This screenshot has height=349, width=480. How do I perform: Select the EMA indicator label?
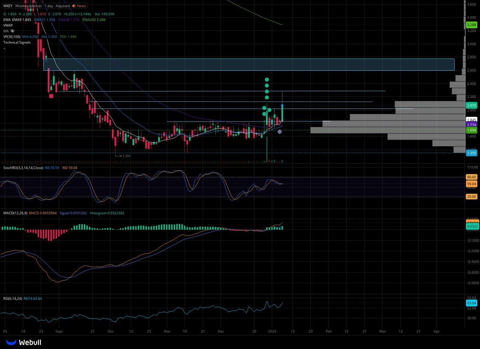coord(7,19)
